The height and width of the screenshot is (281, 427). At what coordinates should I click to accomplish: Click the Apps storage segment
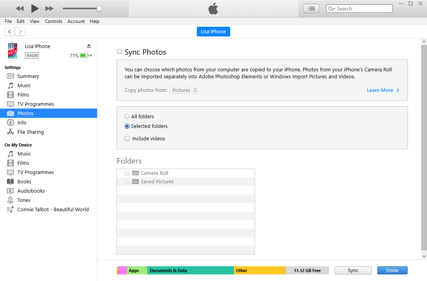click(x=137, y=271)
